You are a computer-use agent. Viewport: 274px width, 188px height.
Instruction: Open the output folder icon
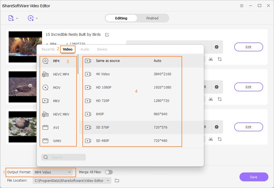117,181
